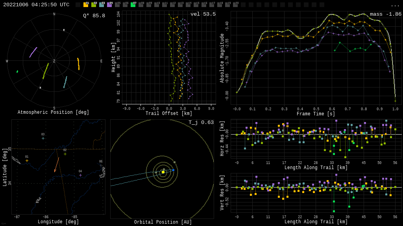Select station 03 teal color swatch
Viewport: 403px width, 226px height.
102,5
